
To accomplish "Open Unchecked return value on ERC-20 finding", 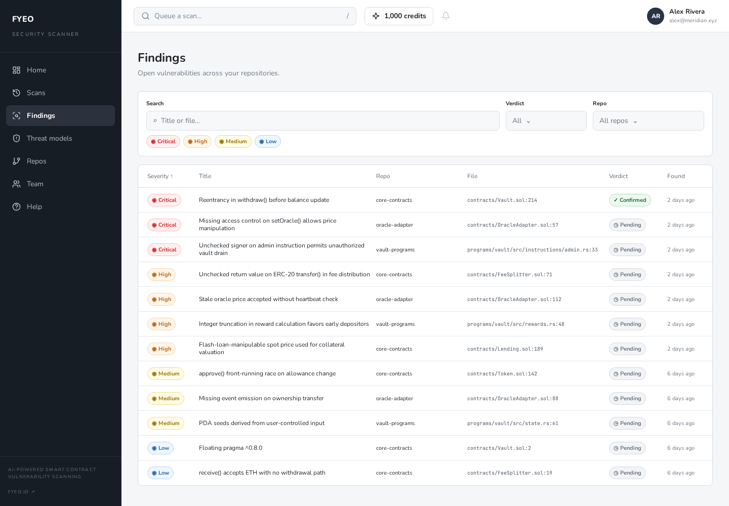I will point(284,274).
